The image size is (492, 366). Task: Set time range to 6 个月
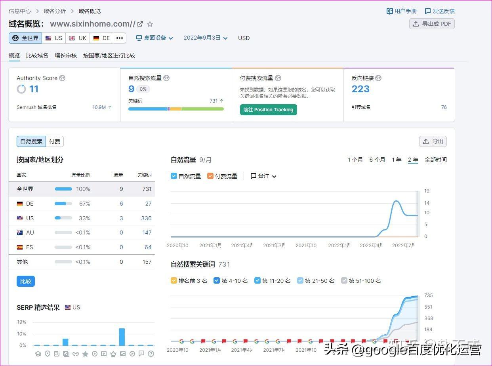(x=378, y=160)
